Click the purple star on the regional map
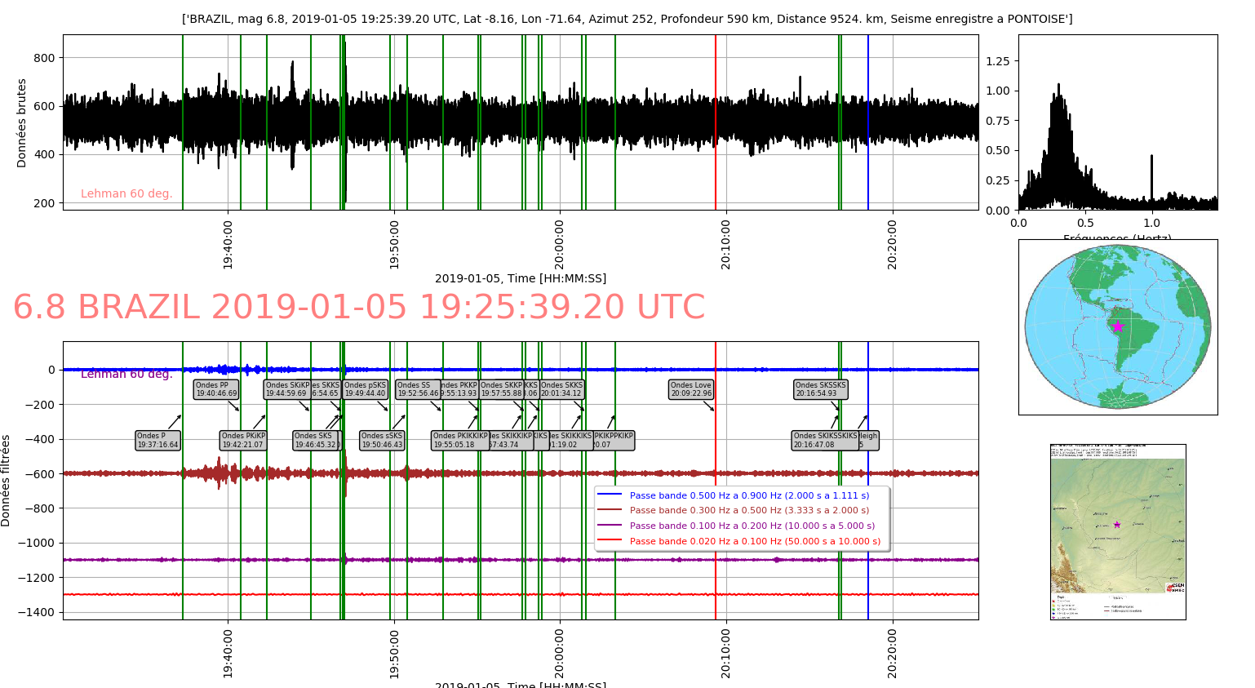 [x=1117, y=525]
